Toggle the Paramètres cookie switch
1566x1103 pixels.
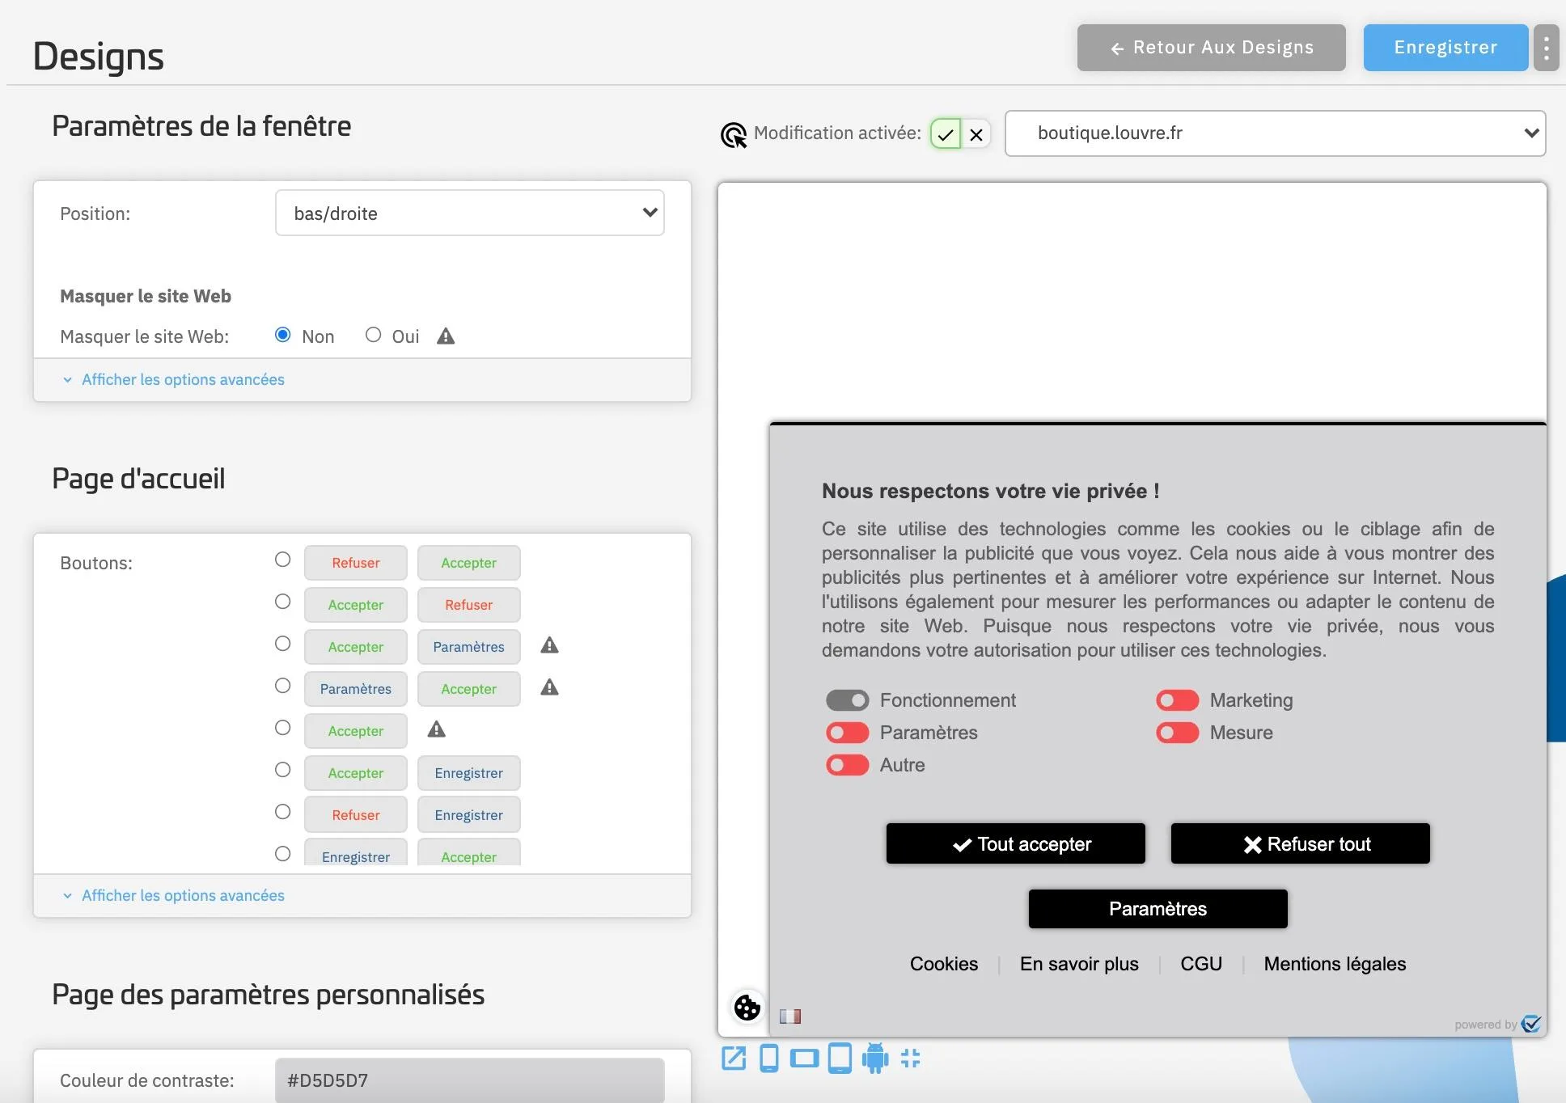pyautogui.click(x=847, y=733)
